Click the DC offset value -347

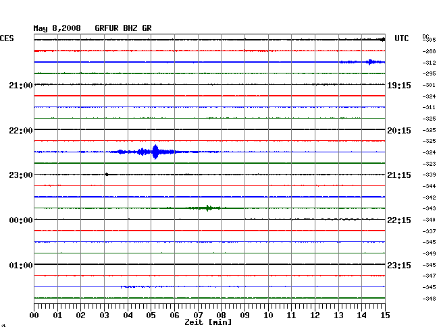click(429, 276)
